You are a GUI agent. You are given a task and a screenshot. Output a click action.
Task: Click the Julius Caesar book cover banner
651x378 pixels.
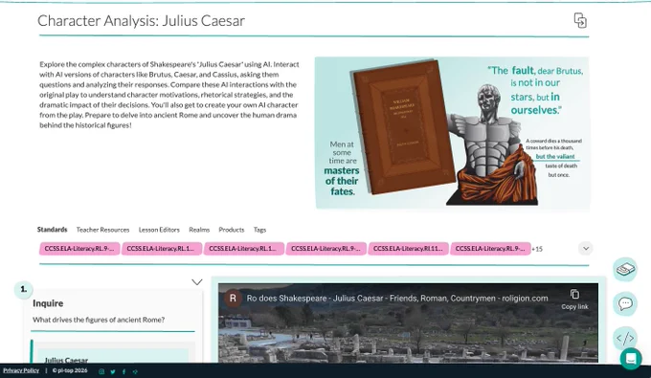tap(452, 133)
